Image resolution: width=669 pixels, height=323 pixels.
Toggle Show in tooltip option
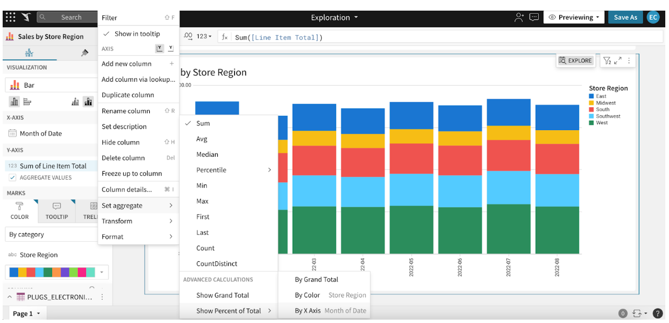click(137, 33)
